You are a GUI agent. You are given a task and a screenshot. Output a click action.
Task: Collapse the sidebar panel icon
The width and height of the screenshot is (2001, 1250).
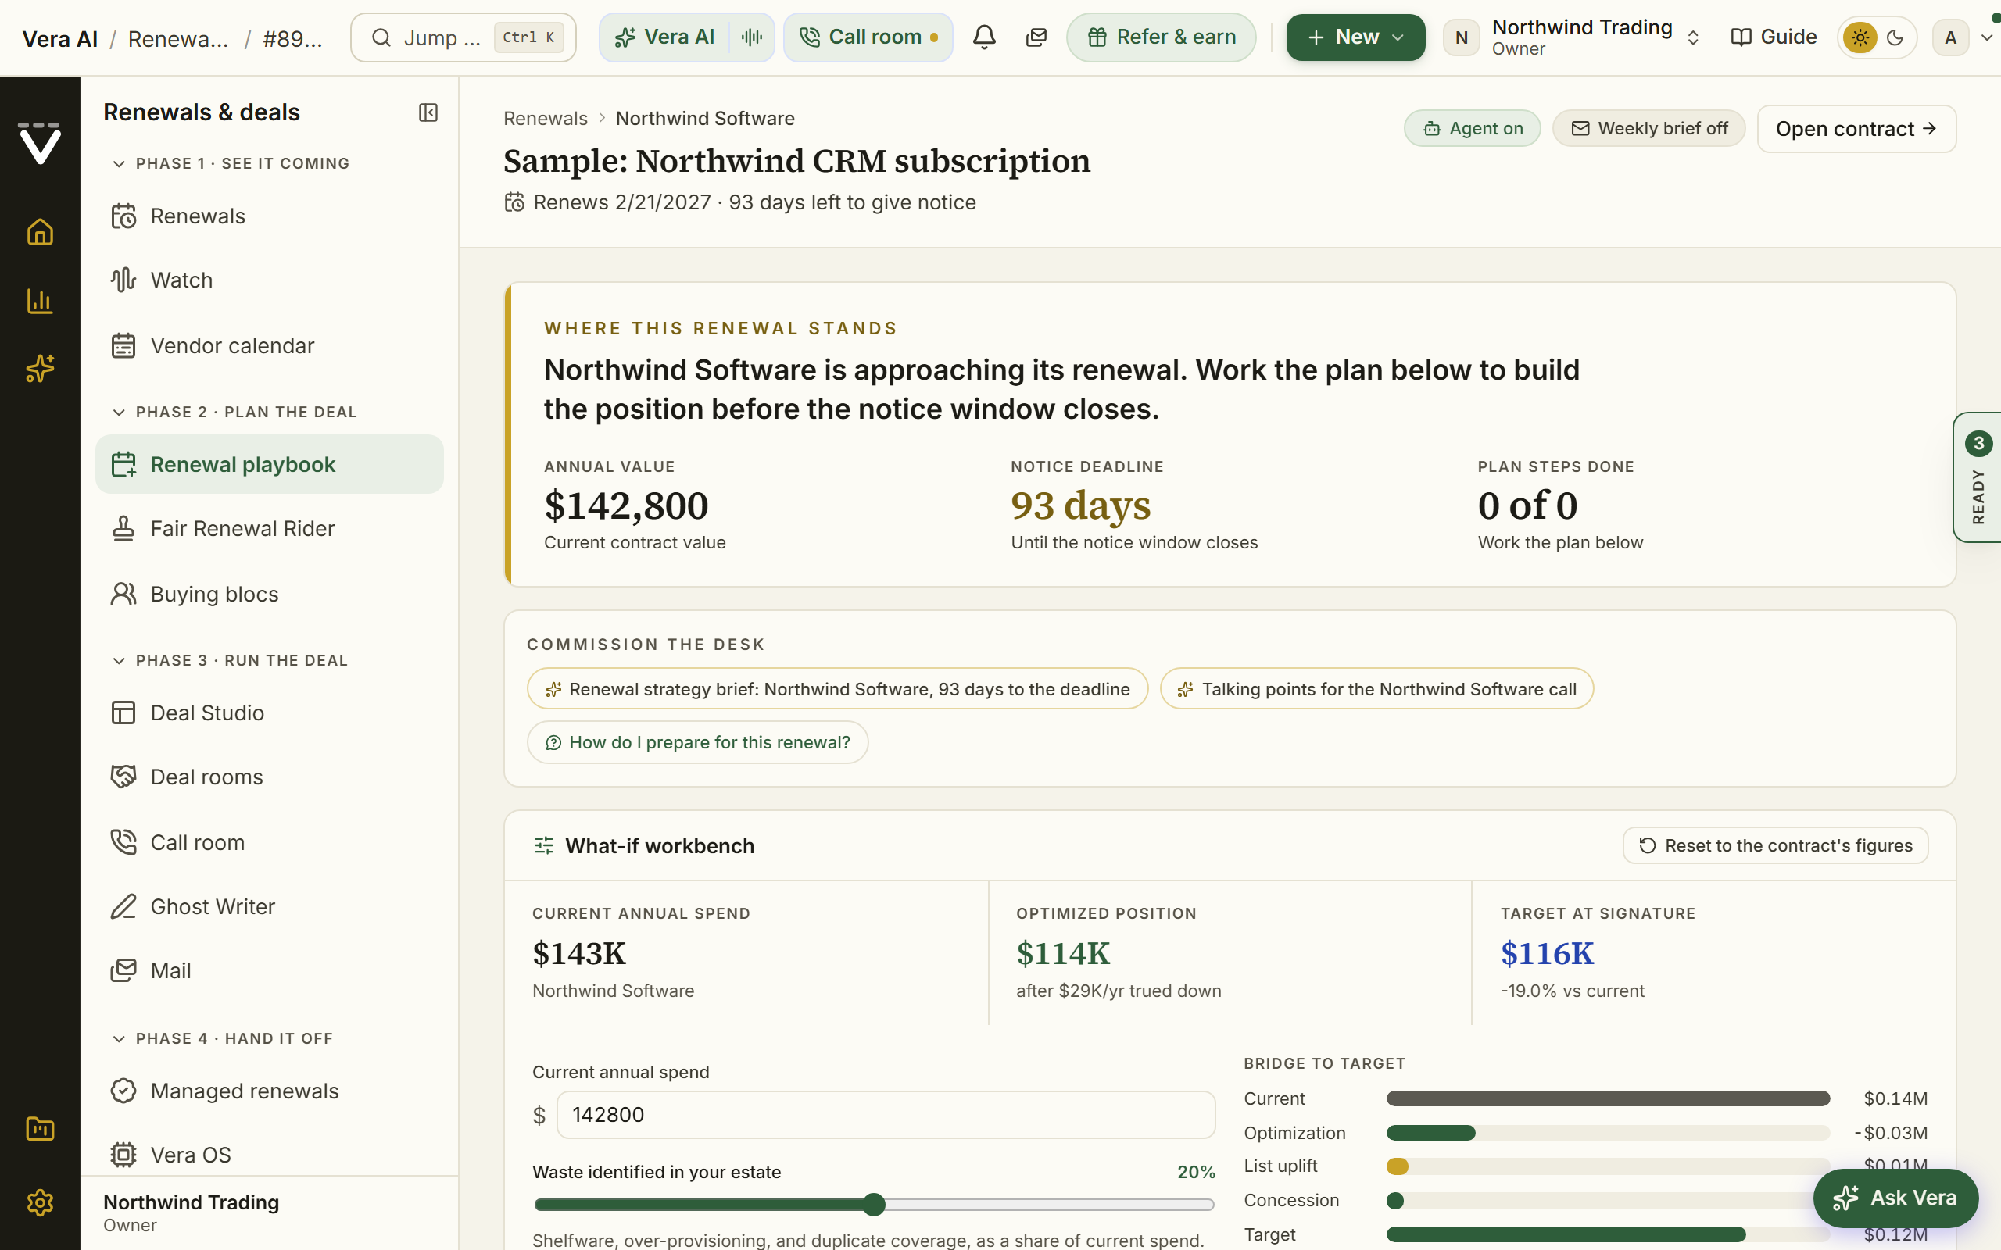pyautogui.click(x=428, y=112)
